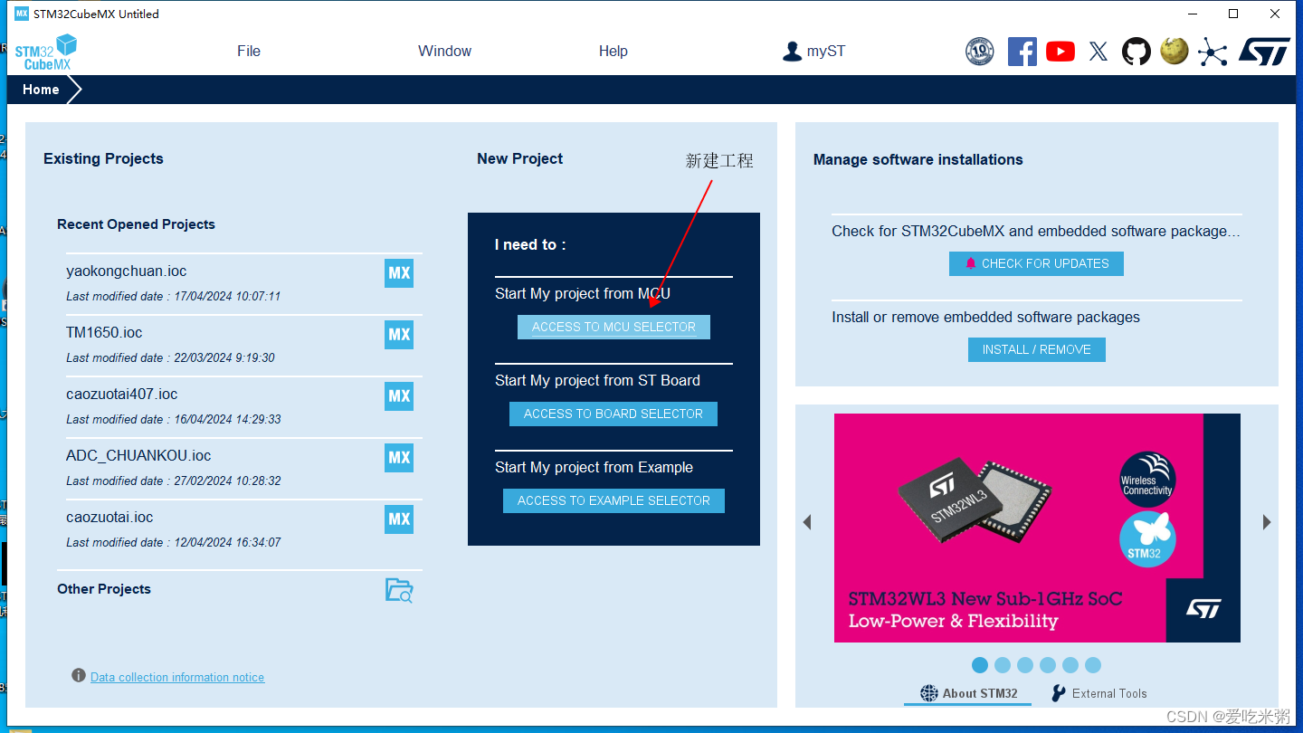
Task: Open the Help menu
Action: (x=613, y=52)
